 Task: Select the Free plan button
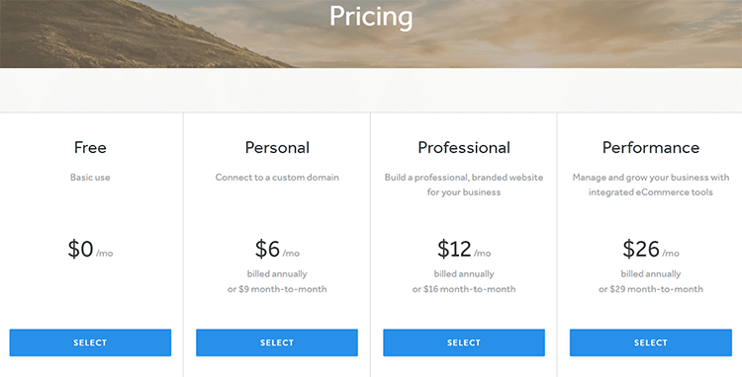tap(90, 342)
